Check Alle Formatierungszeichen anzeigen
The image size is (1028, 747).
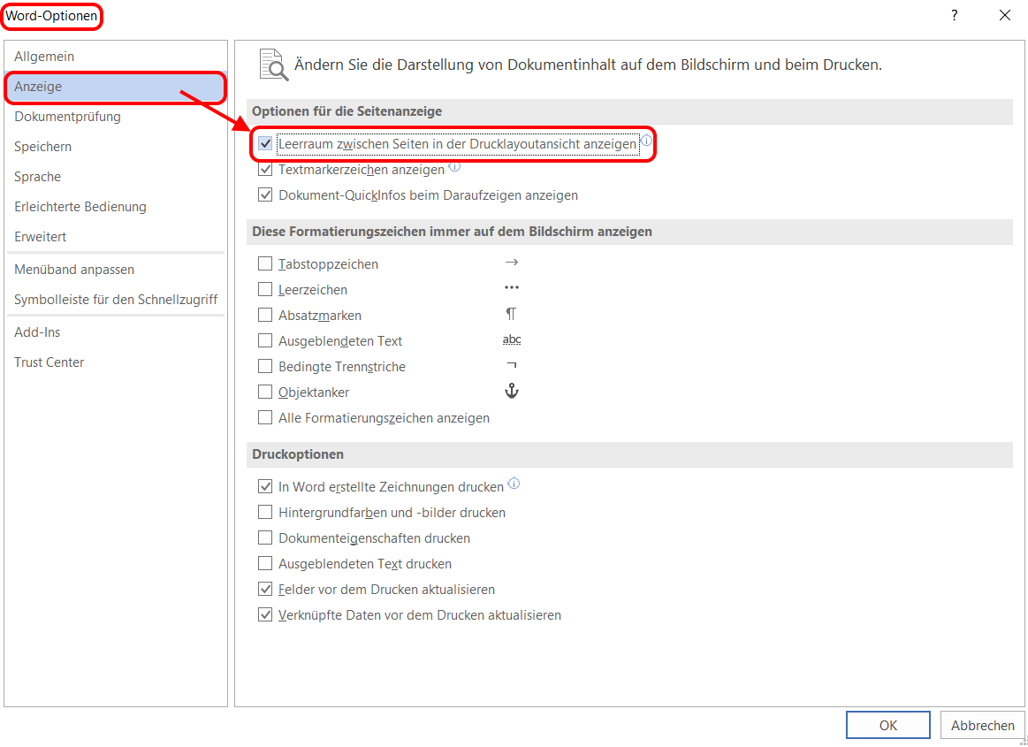[266, 417]
